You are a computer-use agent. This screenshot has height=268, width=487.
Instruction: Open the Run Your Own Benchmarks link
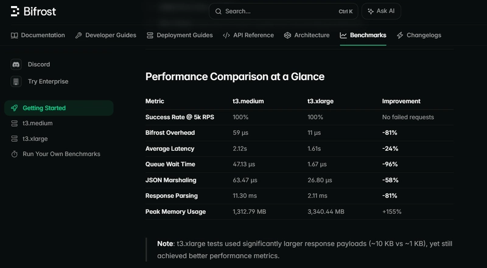click(61, 154)
